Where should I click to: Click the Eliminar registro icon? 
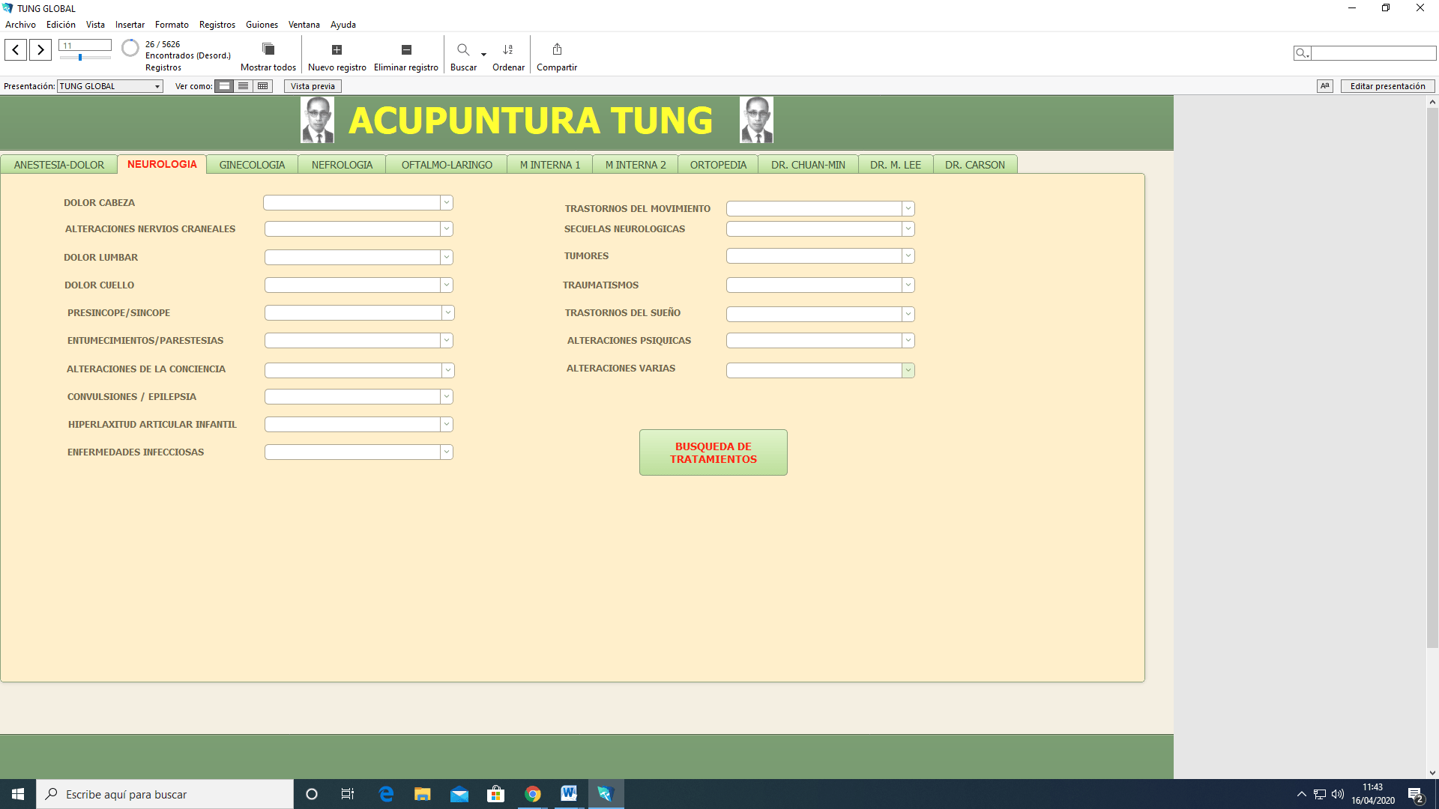(406, 49)
